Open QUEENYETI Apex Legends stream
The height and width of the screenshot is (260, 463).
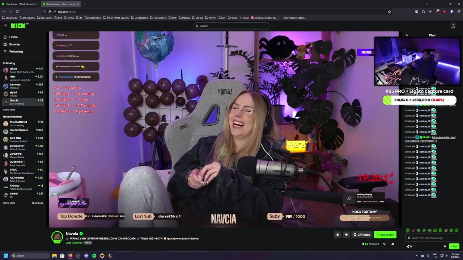23,163
